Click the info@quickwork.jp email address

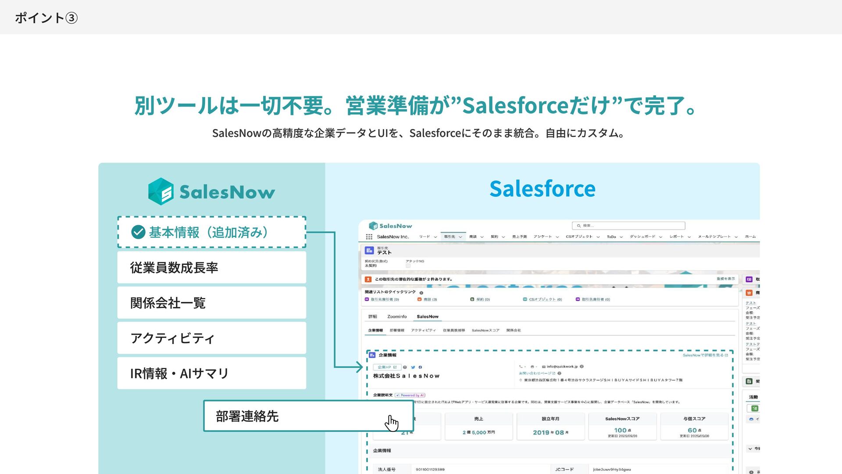pyautogui.click(x=562, y=366)
